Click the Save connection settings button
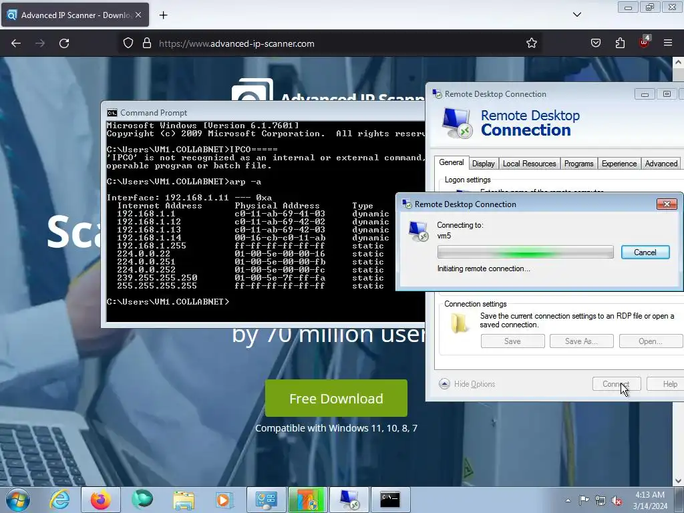The image size is (684, 513). pos(512,341)
